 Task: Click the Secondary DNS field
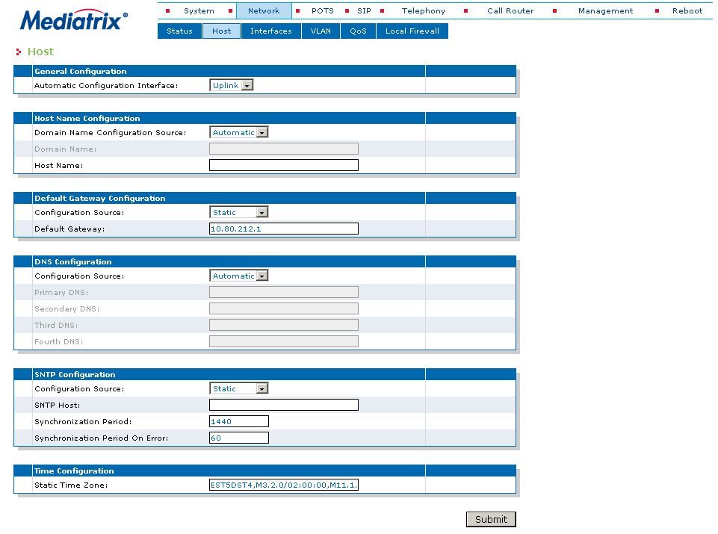click(284, 309)
